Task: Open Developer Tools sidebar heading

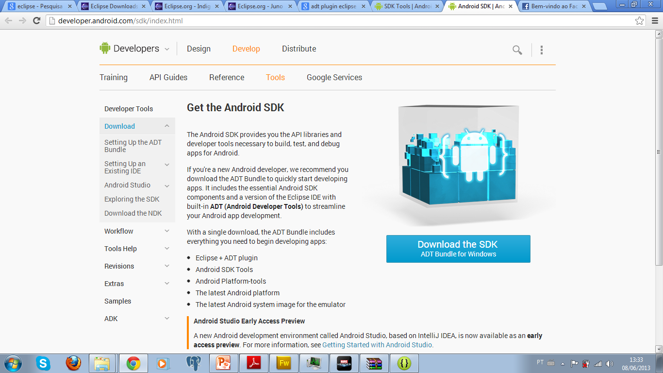Action: pos(129,109)
